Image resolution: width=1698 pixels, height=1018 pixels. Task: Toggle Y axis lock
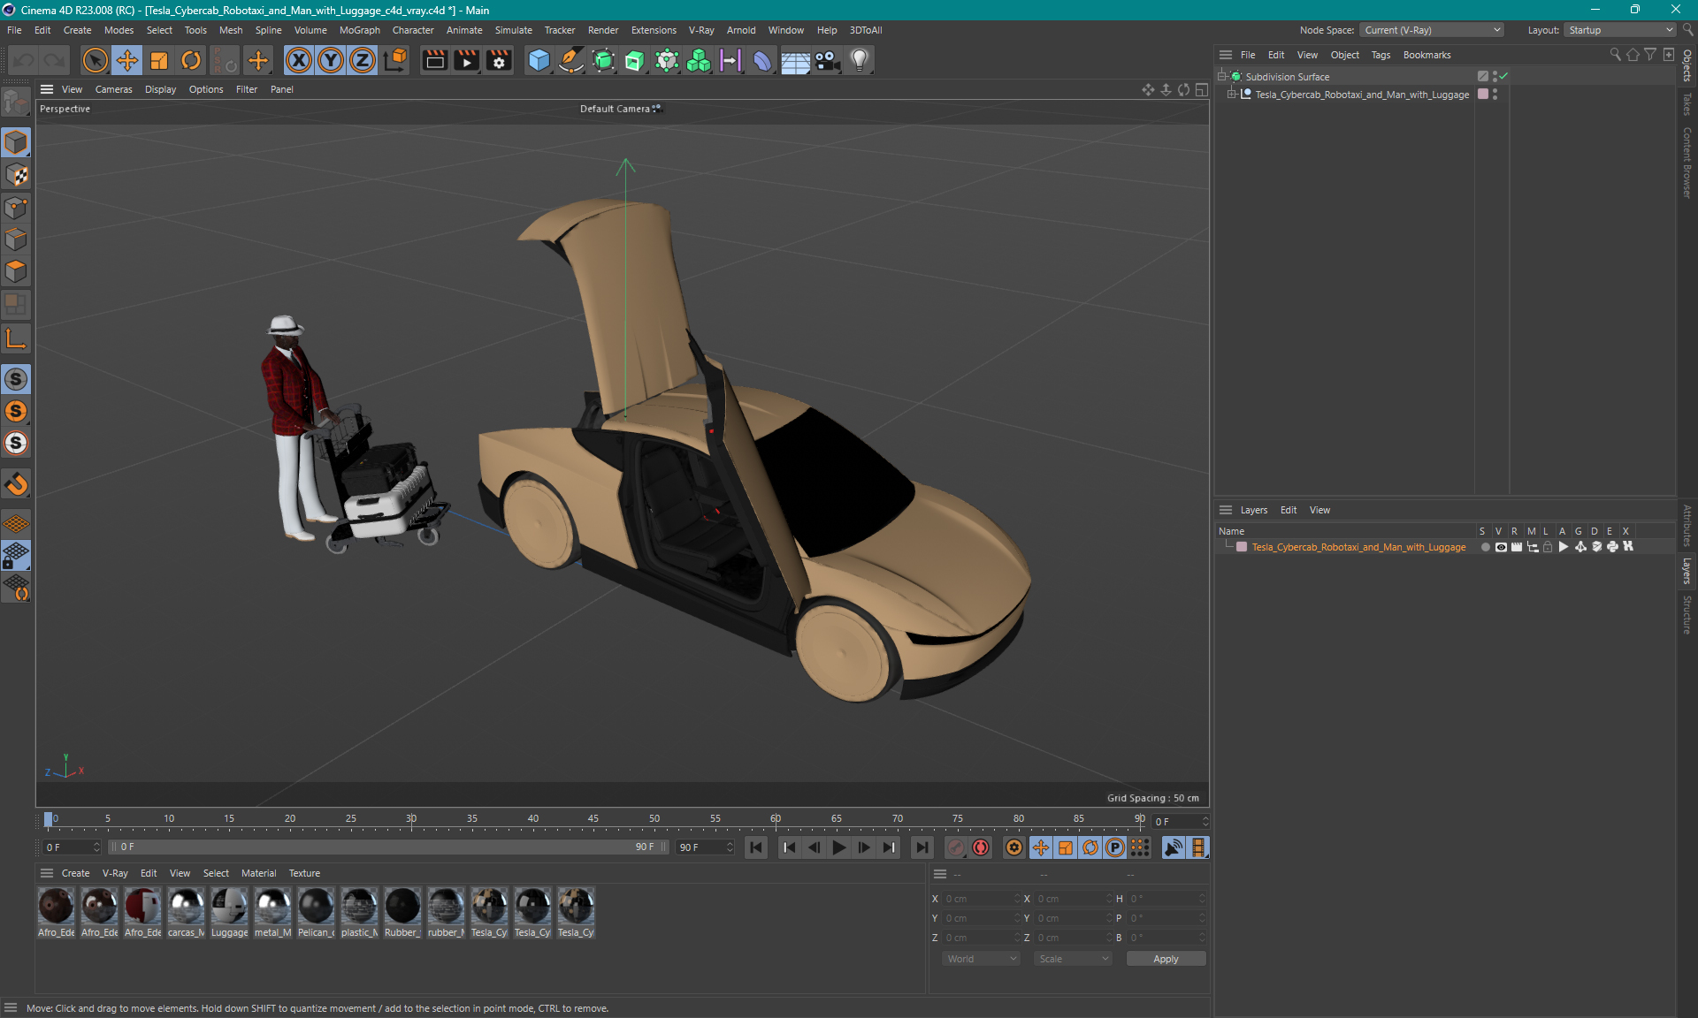(331, 60)
